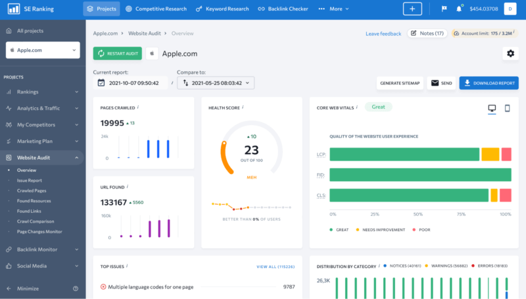The height and width of the screenshot is (299, 526).
Task: Open the Apple.com project selector
Action: pyautogui.click(x=43, y=50)
